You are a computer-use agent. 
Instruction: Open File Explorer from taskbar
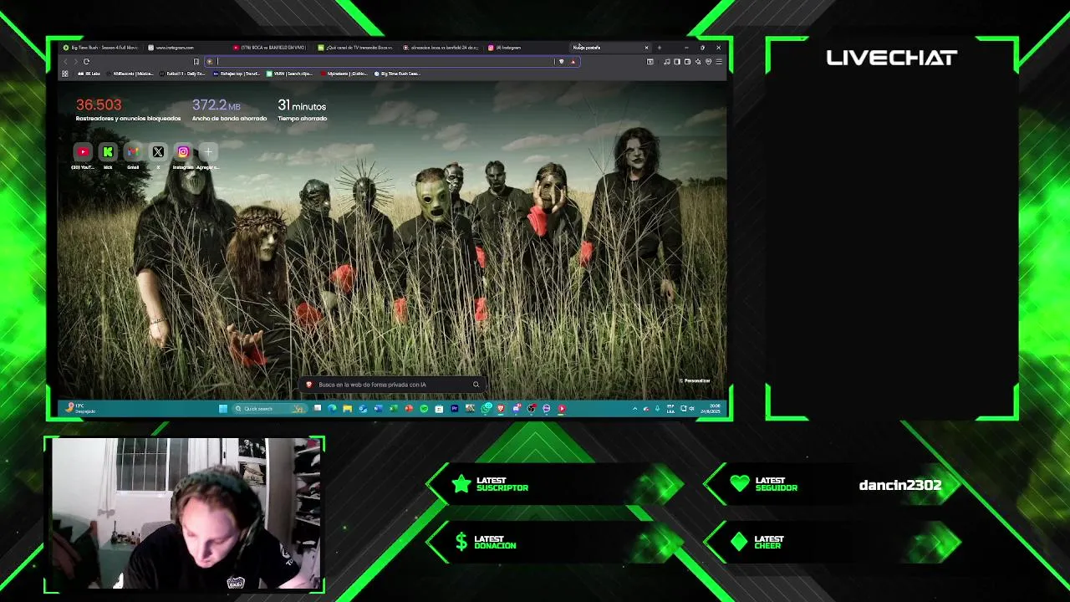347,409
